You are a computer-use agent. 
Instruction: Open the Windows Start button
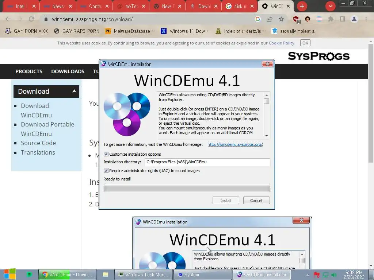pos(10,274)
